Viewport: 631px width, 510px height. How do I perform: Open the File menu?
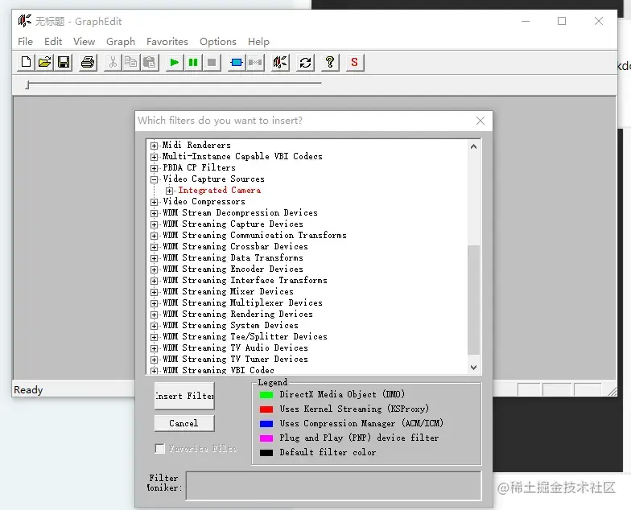26,42
